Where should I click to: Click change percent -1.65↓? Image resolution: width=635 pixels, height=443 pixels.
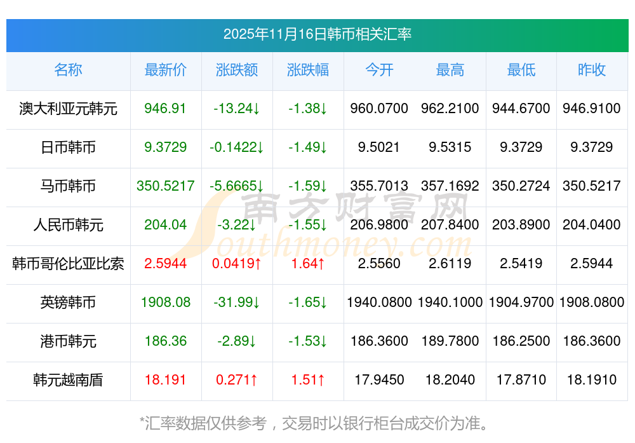308,303
